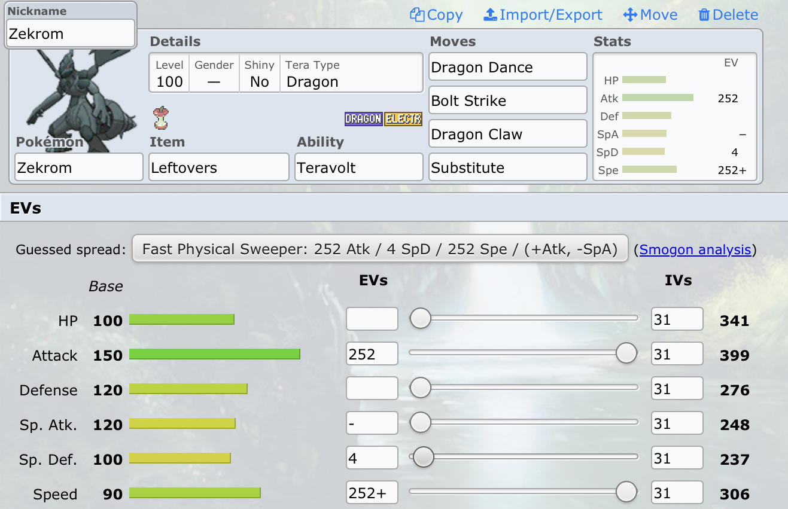Select the Dragon Claw move field
This screenshot has width=788, height=509.
(508, 133)
